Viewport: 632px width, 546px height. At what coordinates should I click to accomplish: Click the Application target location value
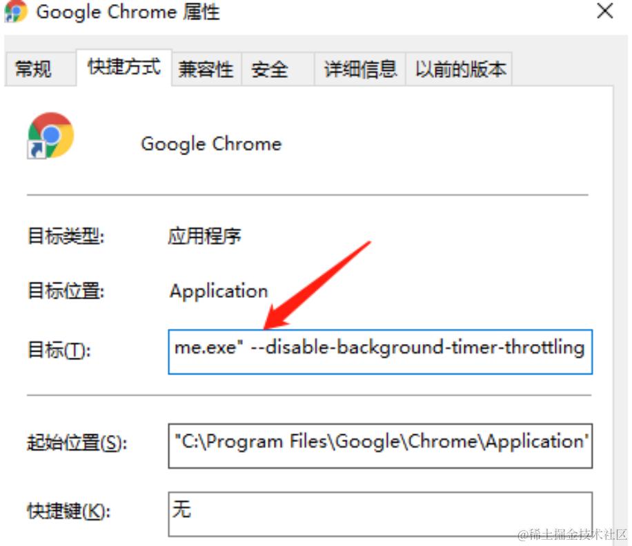click(x=219, y=292)
